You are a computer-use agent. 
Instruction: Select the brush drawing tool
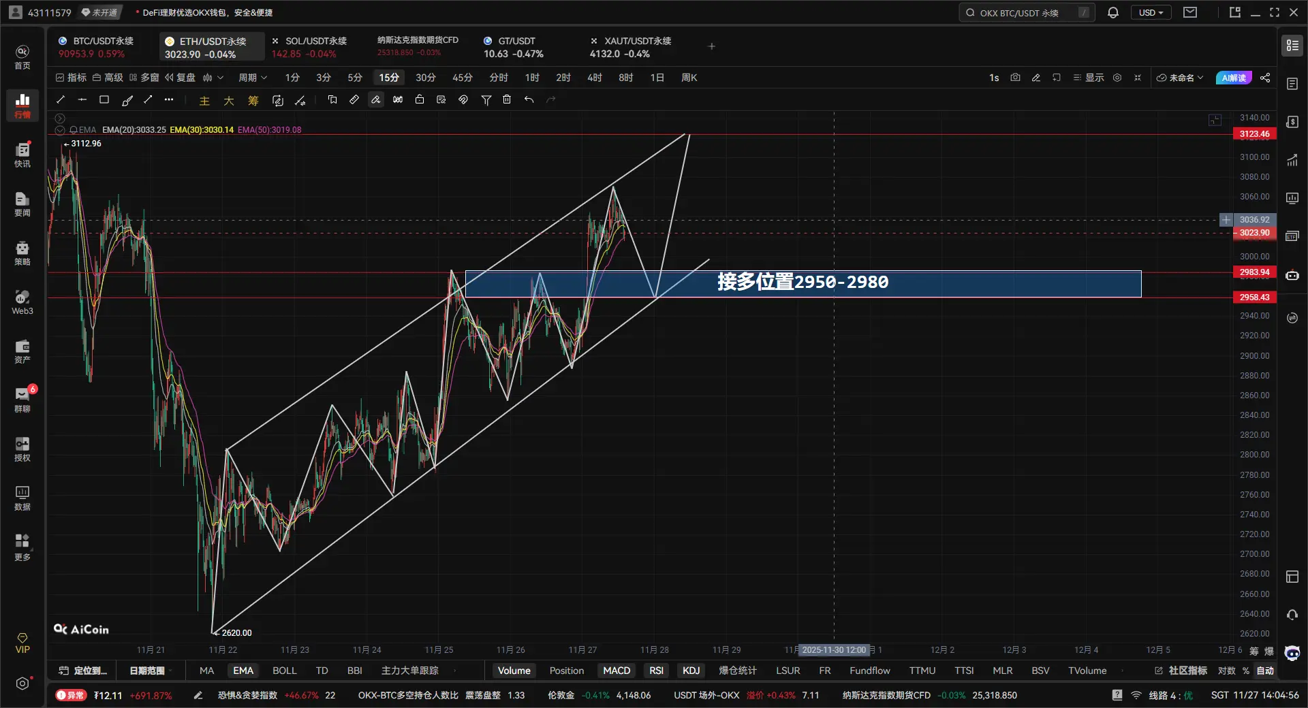pos(127,100)
